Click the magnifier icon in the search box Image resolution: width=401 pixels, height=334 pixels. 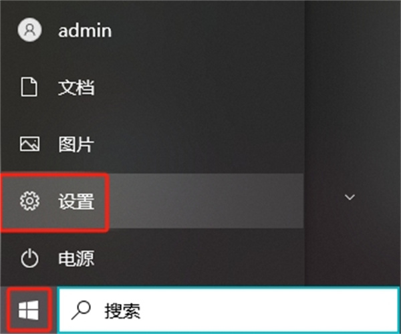click(x=81, y=310)
